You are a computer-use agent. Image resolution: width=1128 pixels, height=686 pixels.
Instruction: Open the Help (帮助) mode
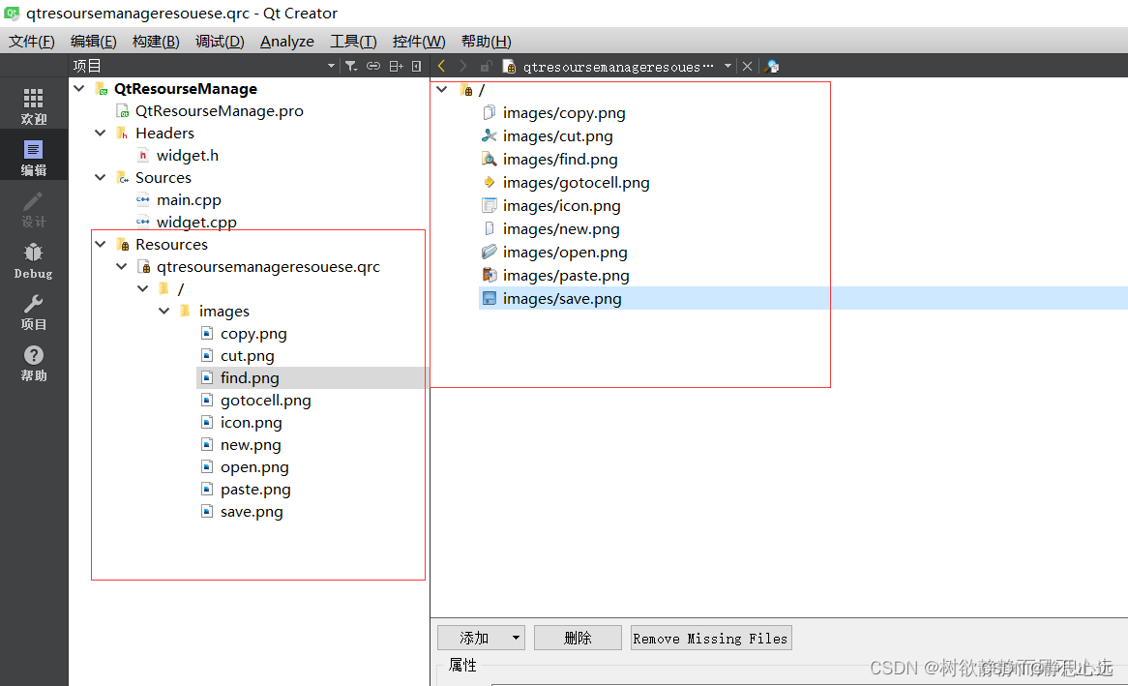[33, 363]
